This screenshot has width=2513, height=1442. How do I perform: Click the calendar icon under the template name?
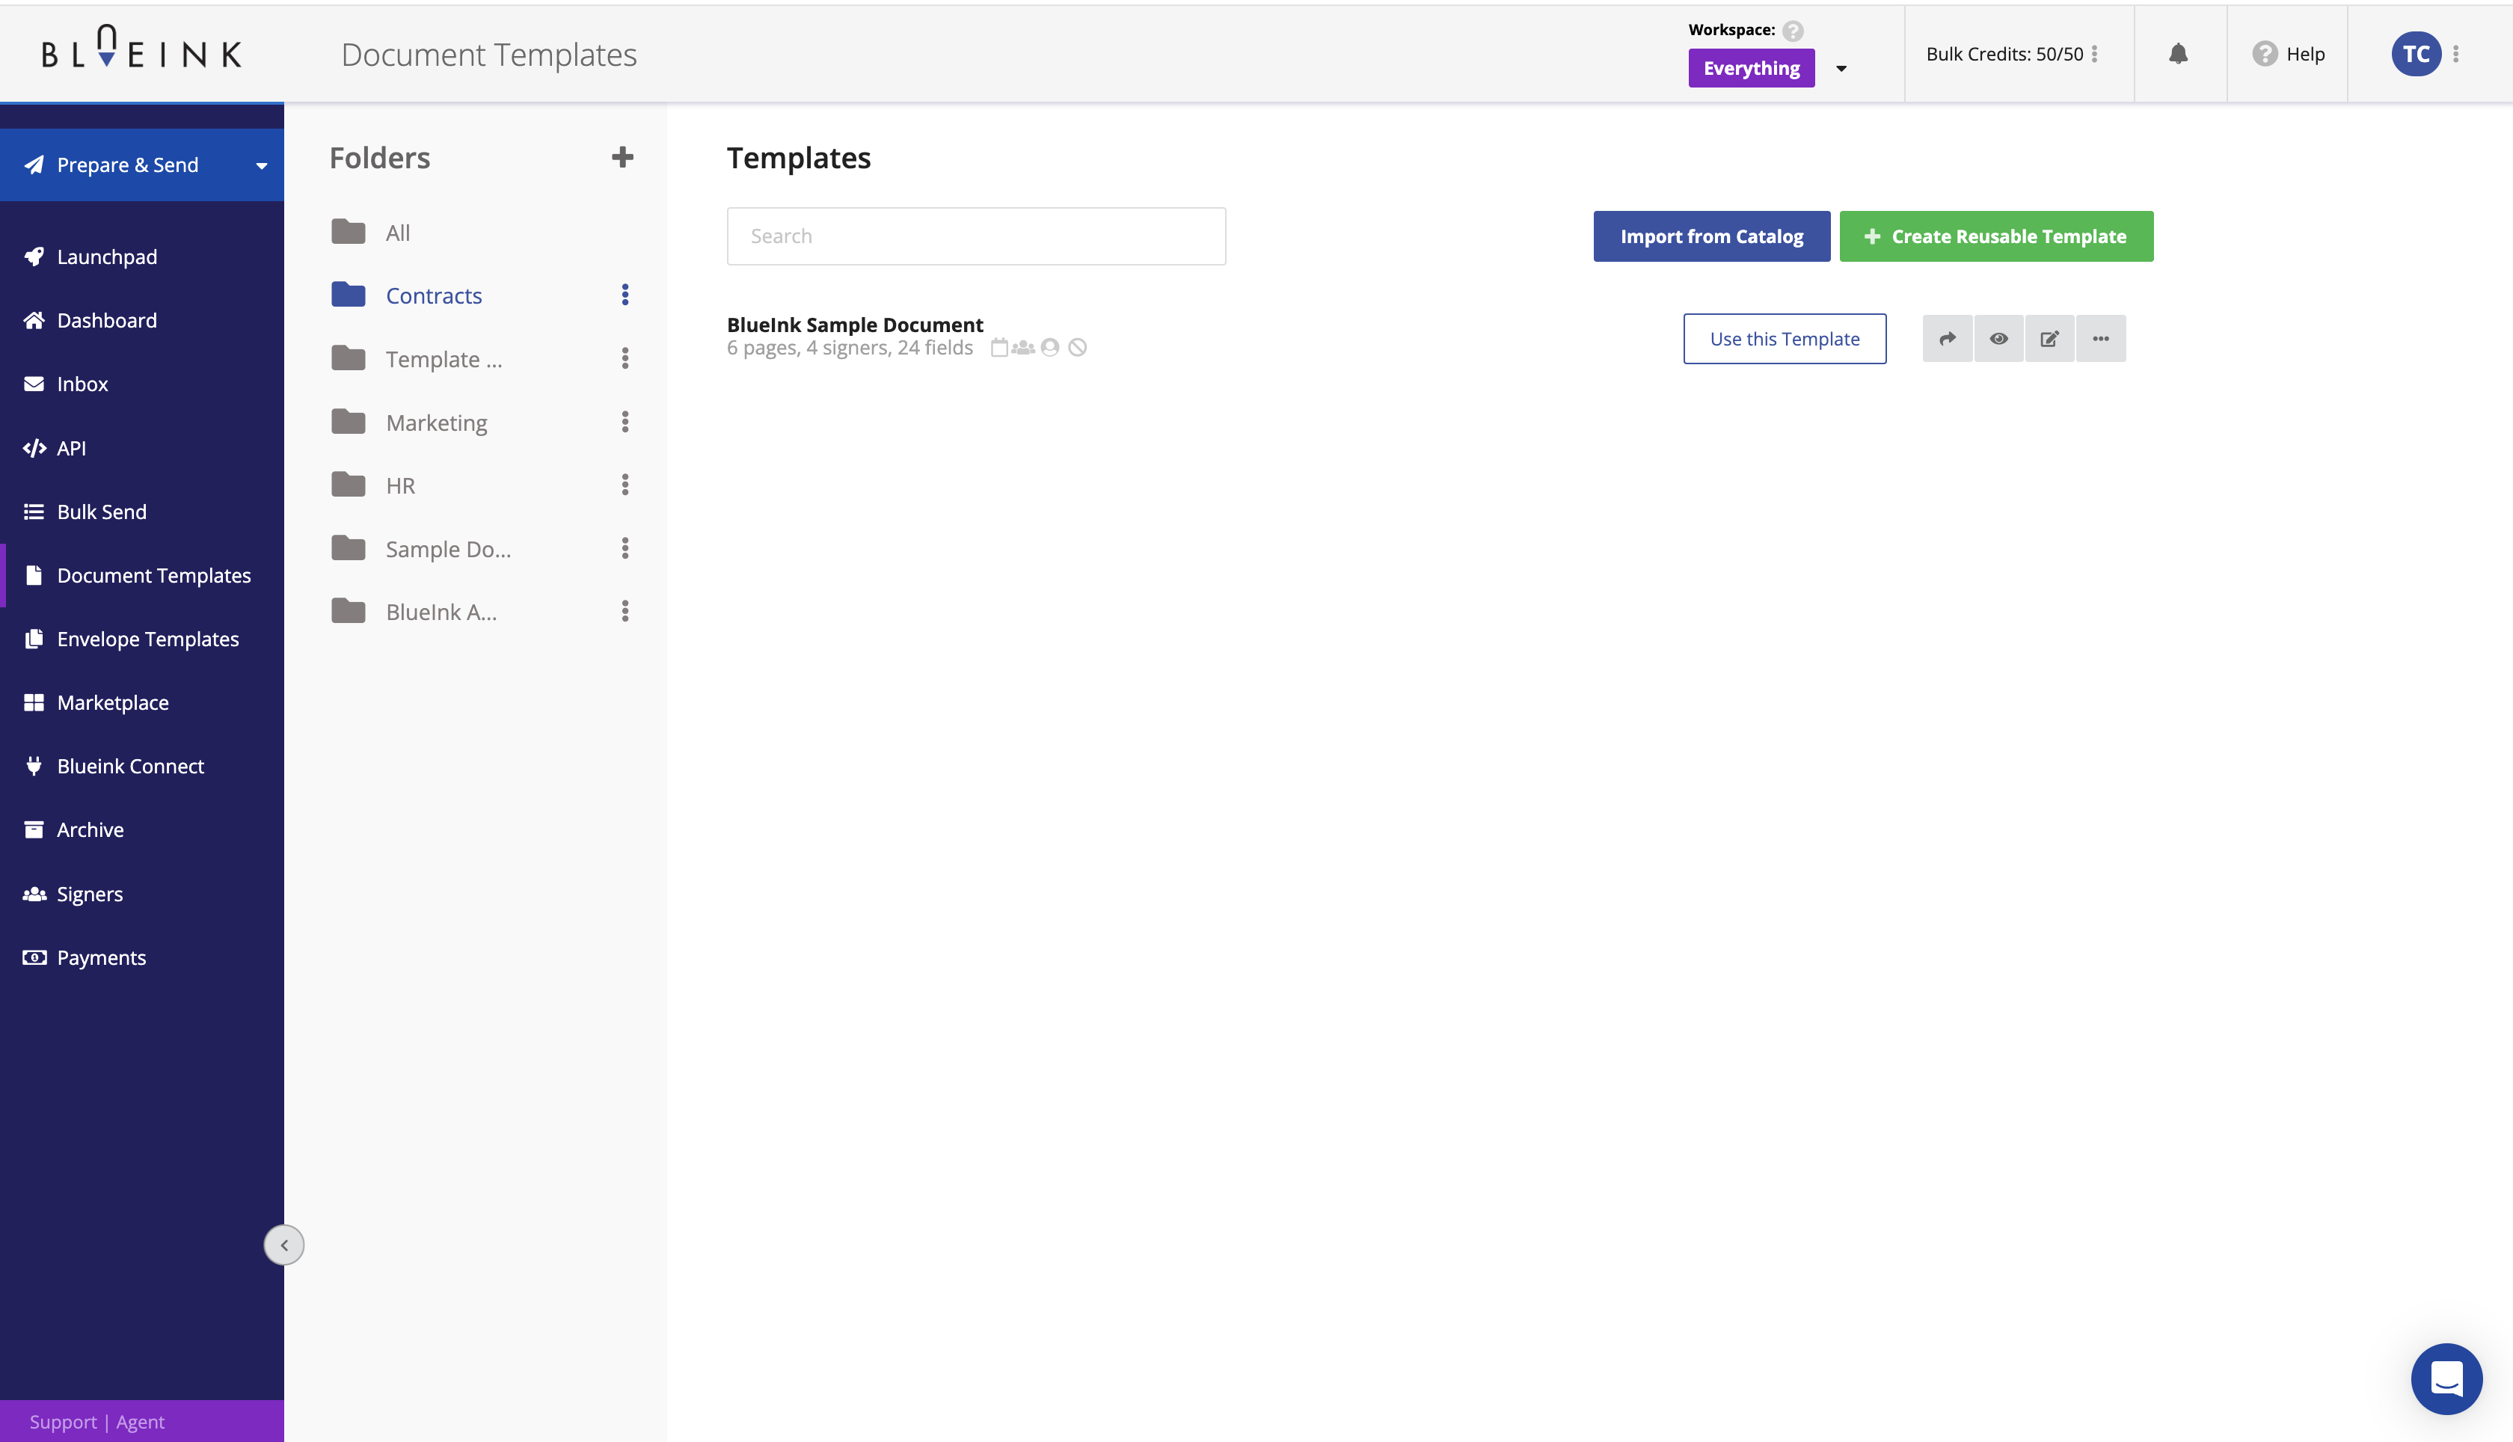[x=999, y=348]
